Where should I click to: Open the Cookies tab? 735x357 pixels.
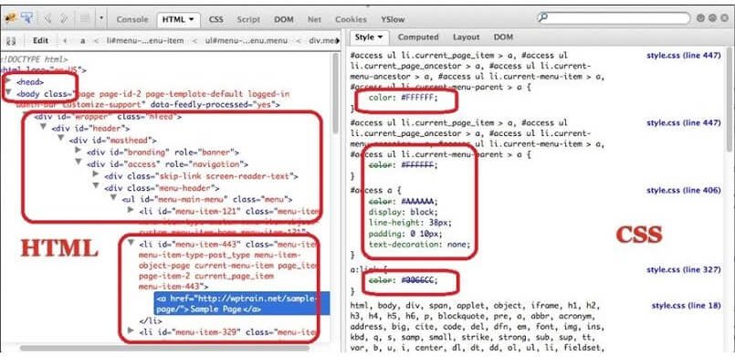[352, 19]
